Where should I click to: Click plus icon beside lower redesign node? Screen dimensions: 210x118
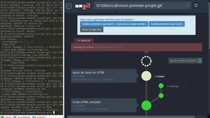pos(167,95)
